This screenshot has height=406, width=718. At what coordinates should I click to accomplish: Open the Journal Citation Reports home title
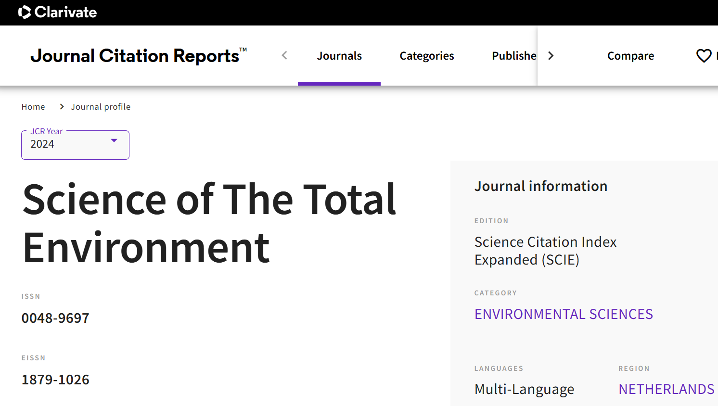point(139,56)
